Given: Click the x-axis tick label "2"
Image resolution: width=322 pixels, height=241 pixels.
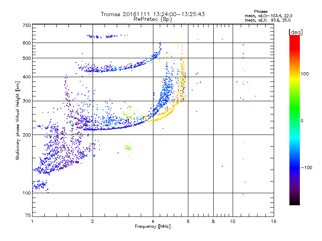Looking at the screenshot, I should click(93, 221).
